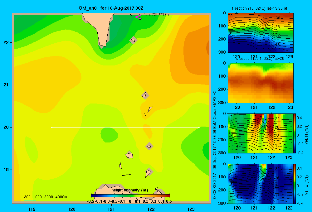Click longitude label 123 on the main map
The image size is (312, 212).
191,209
